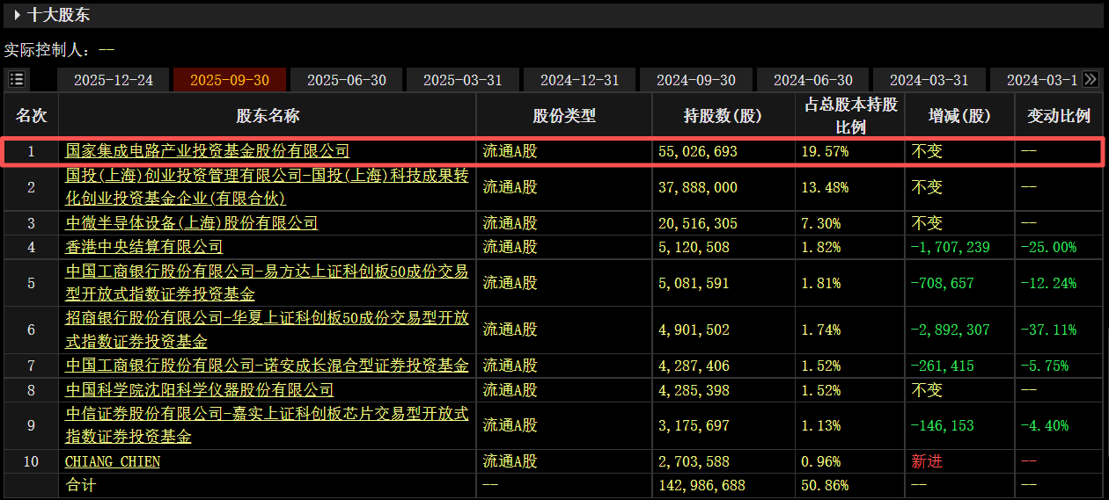
Task: Click the 诺安成长混合型证券投资基金 shareholder link
Action: (x=266, y=365)
